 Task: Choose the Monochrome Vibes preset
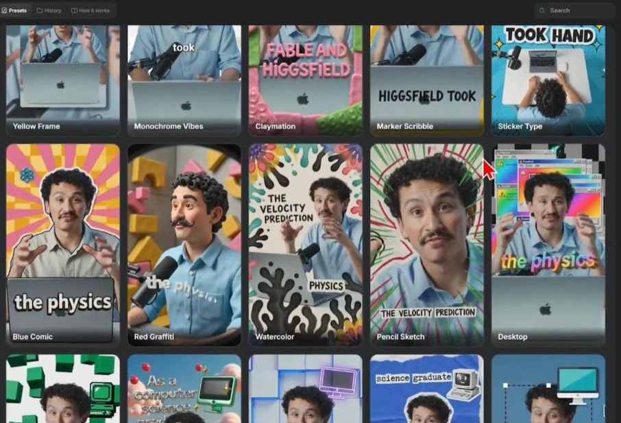[x=184, y=80]
